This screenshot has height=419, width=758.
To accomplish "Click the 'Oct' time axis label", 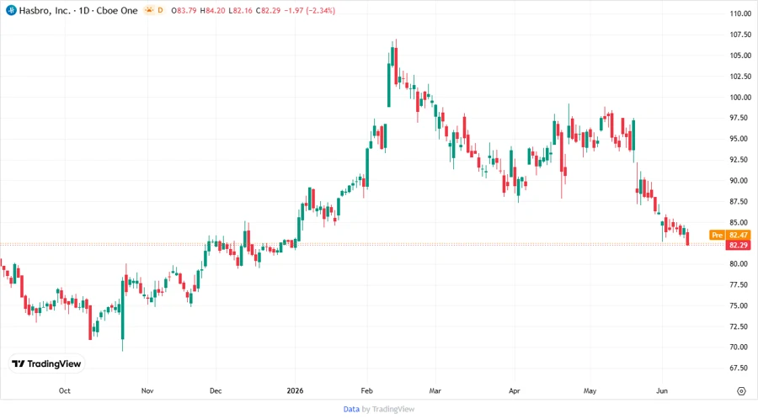I will tap(64, 390).
